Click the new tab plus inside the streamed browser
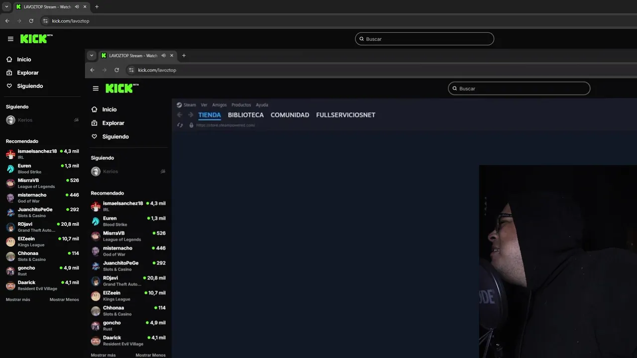Image resolution: width=637 pixels, height=358 pixels. point(184,56)
